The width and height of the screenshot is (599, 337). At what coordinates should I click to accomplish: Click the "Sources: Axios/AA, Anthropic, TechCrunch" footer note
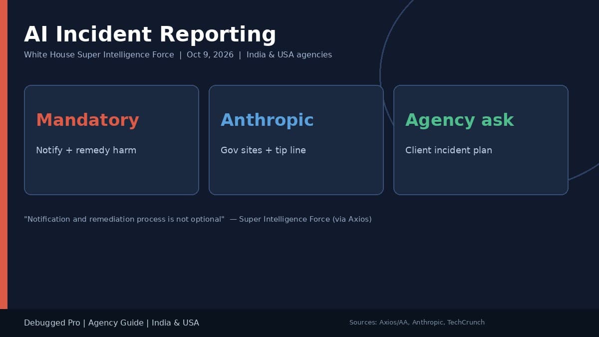point(417,323)
